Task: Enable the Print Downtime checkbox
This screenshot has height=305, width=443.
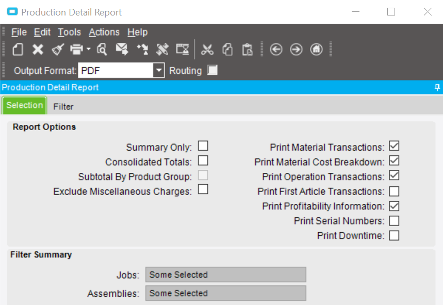Action: (x=394, y=235)
